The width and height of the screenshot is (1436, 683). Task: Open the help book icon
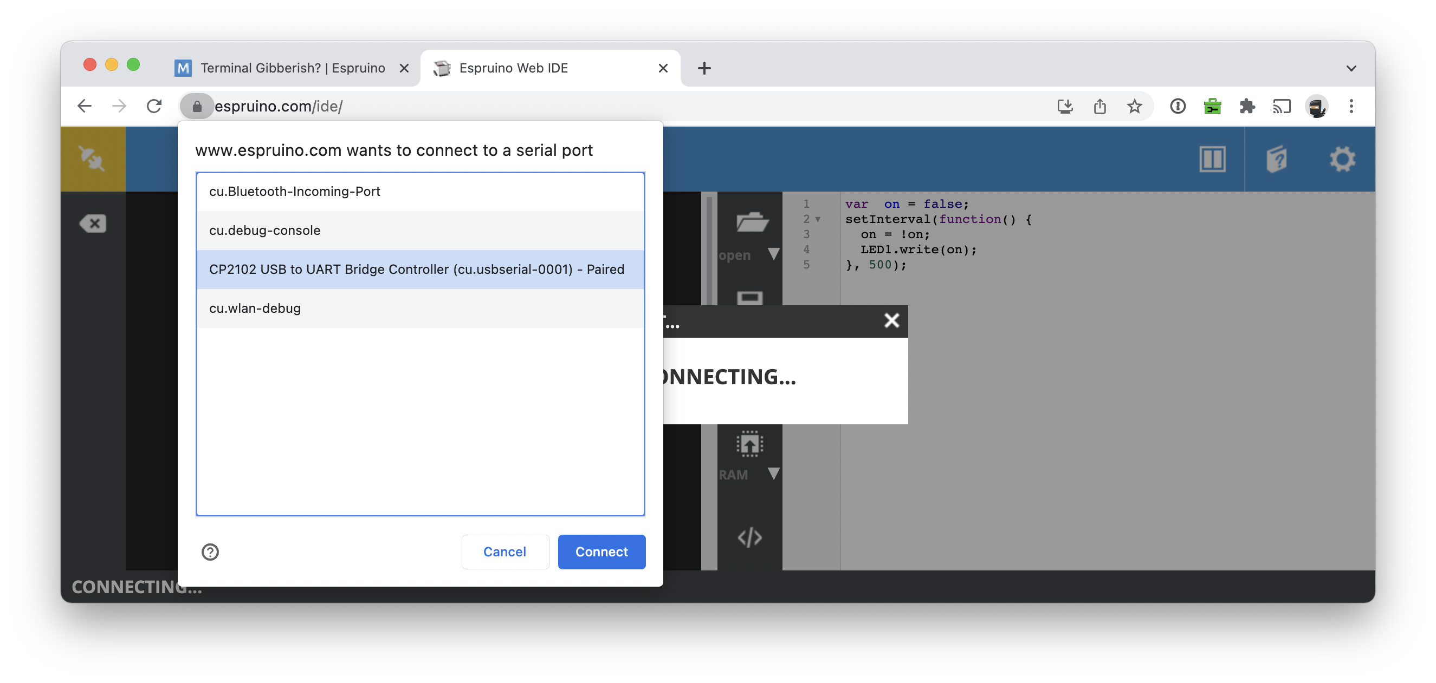click(1277, 160)
